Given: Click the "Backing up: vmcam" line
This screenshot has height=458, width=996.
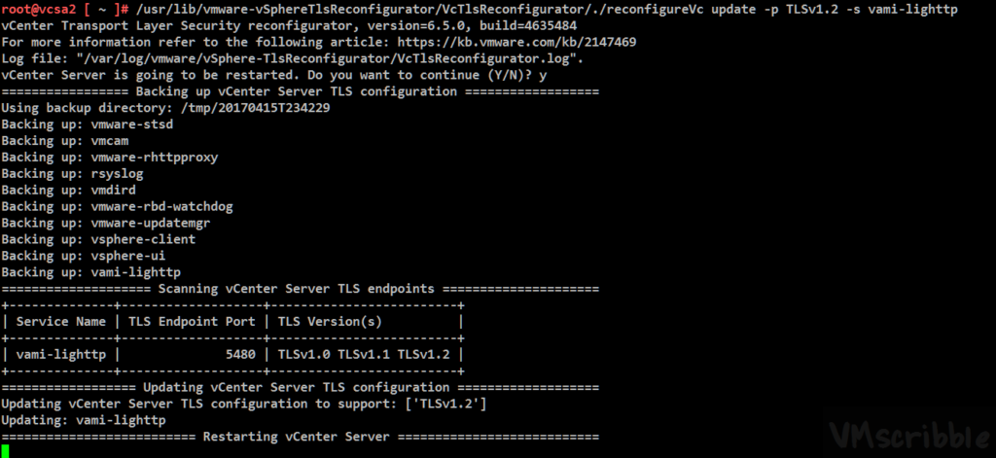Looking at the screenshot, I should tap(59, 141).
